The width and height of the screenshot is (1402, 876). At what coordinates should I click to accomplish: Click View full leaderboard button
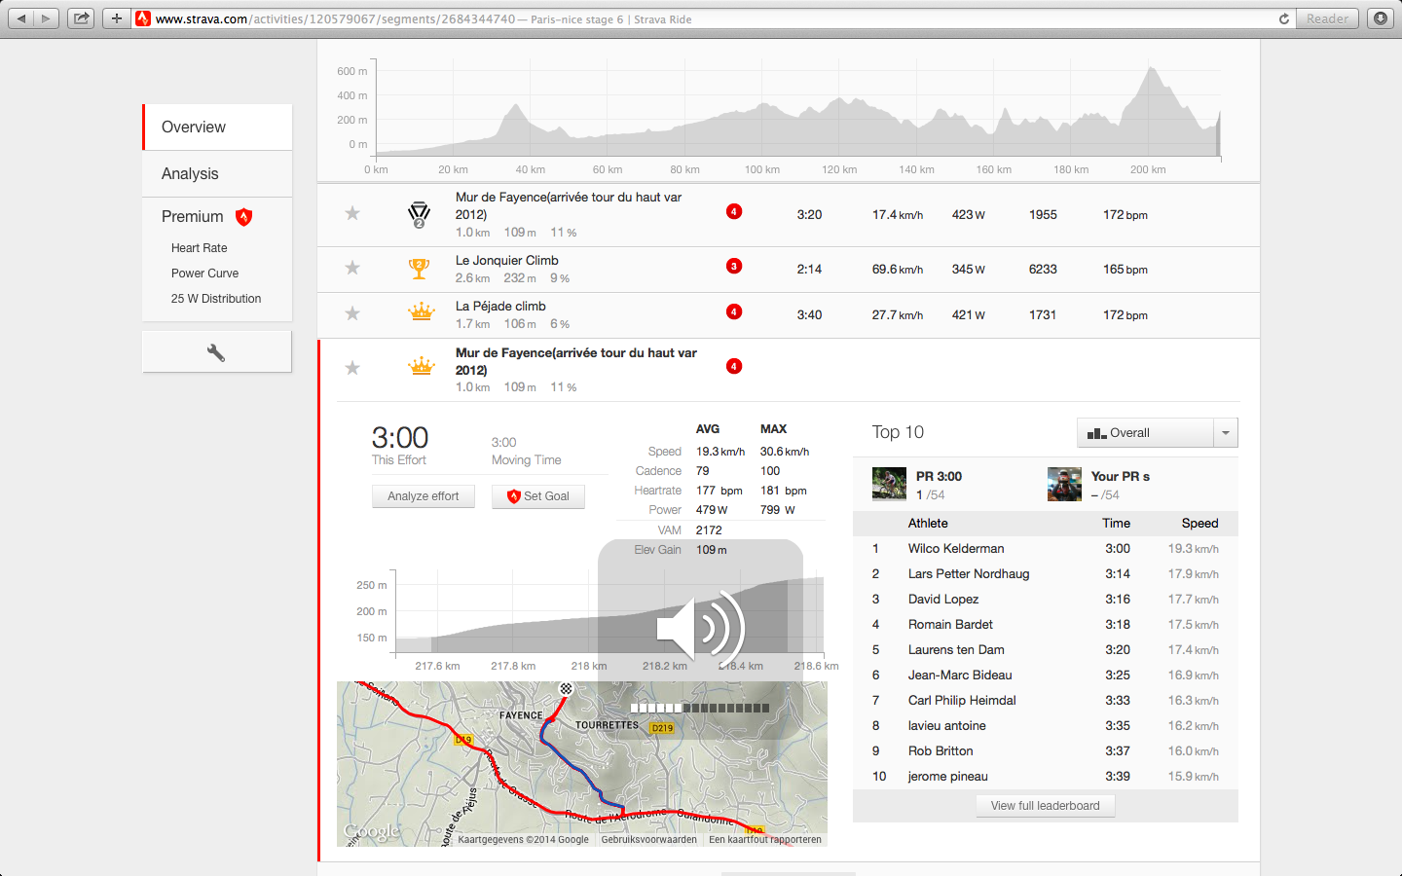point(1046,806)
